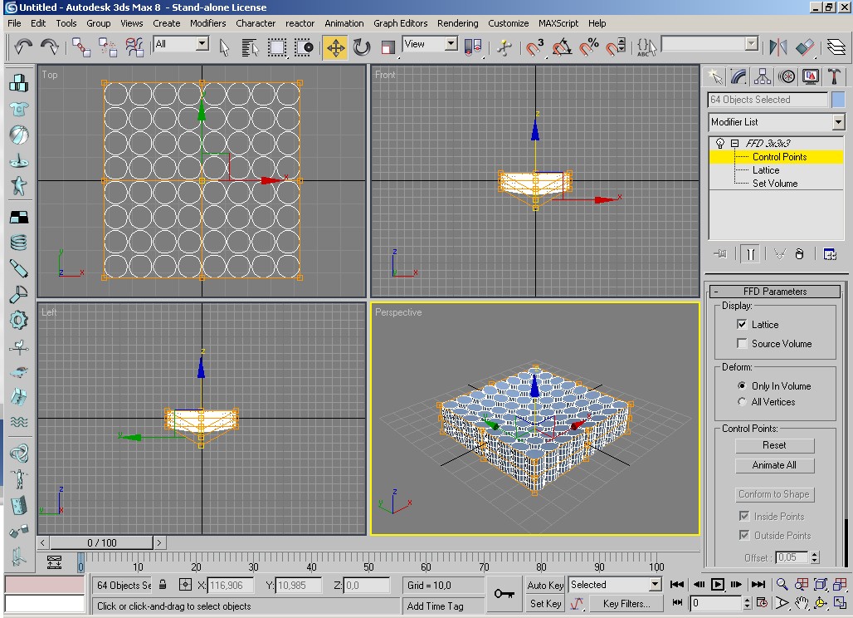
Task: Click the Align tool icon
Action: pyautogui.click(x=805, y=47)
